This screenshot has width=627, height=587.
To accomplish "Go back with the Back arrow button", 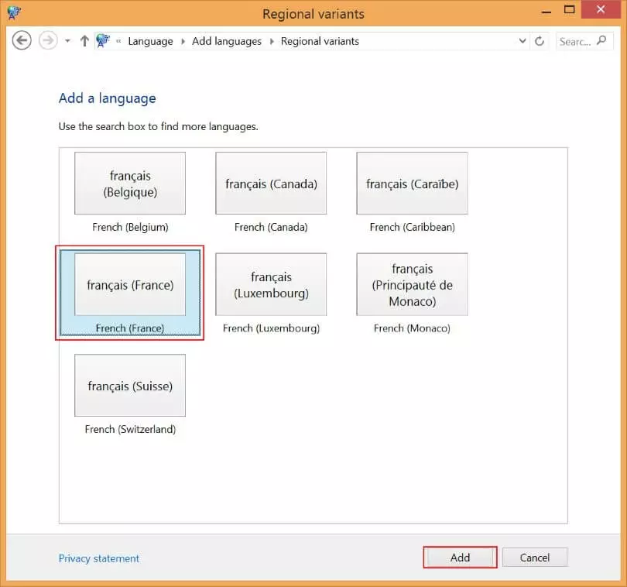I will 22,41.
